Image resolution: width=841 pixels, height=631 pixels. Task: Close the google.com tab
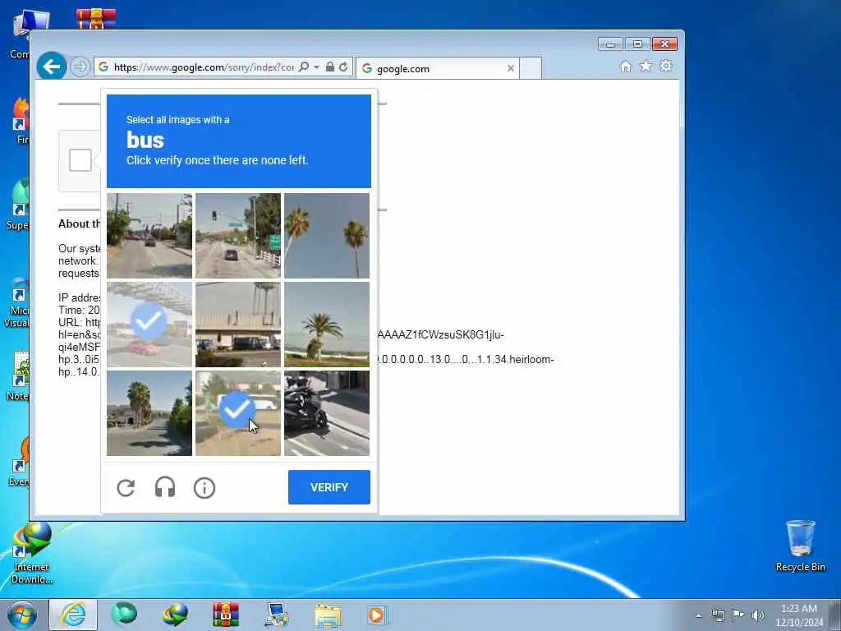coord(511,68)
